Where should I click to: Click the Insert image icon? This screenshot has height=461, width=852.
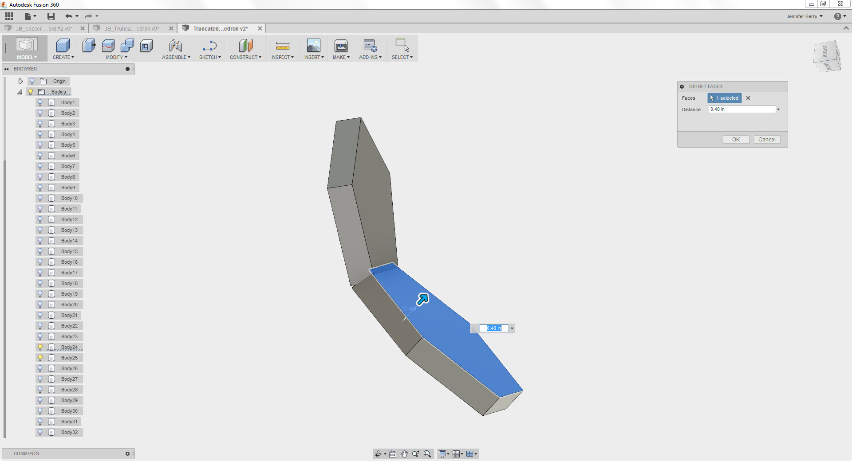click(313, 46)
